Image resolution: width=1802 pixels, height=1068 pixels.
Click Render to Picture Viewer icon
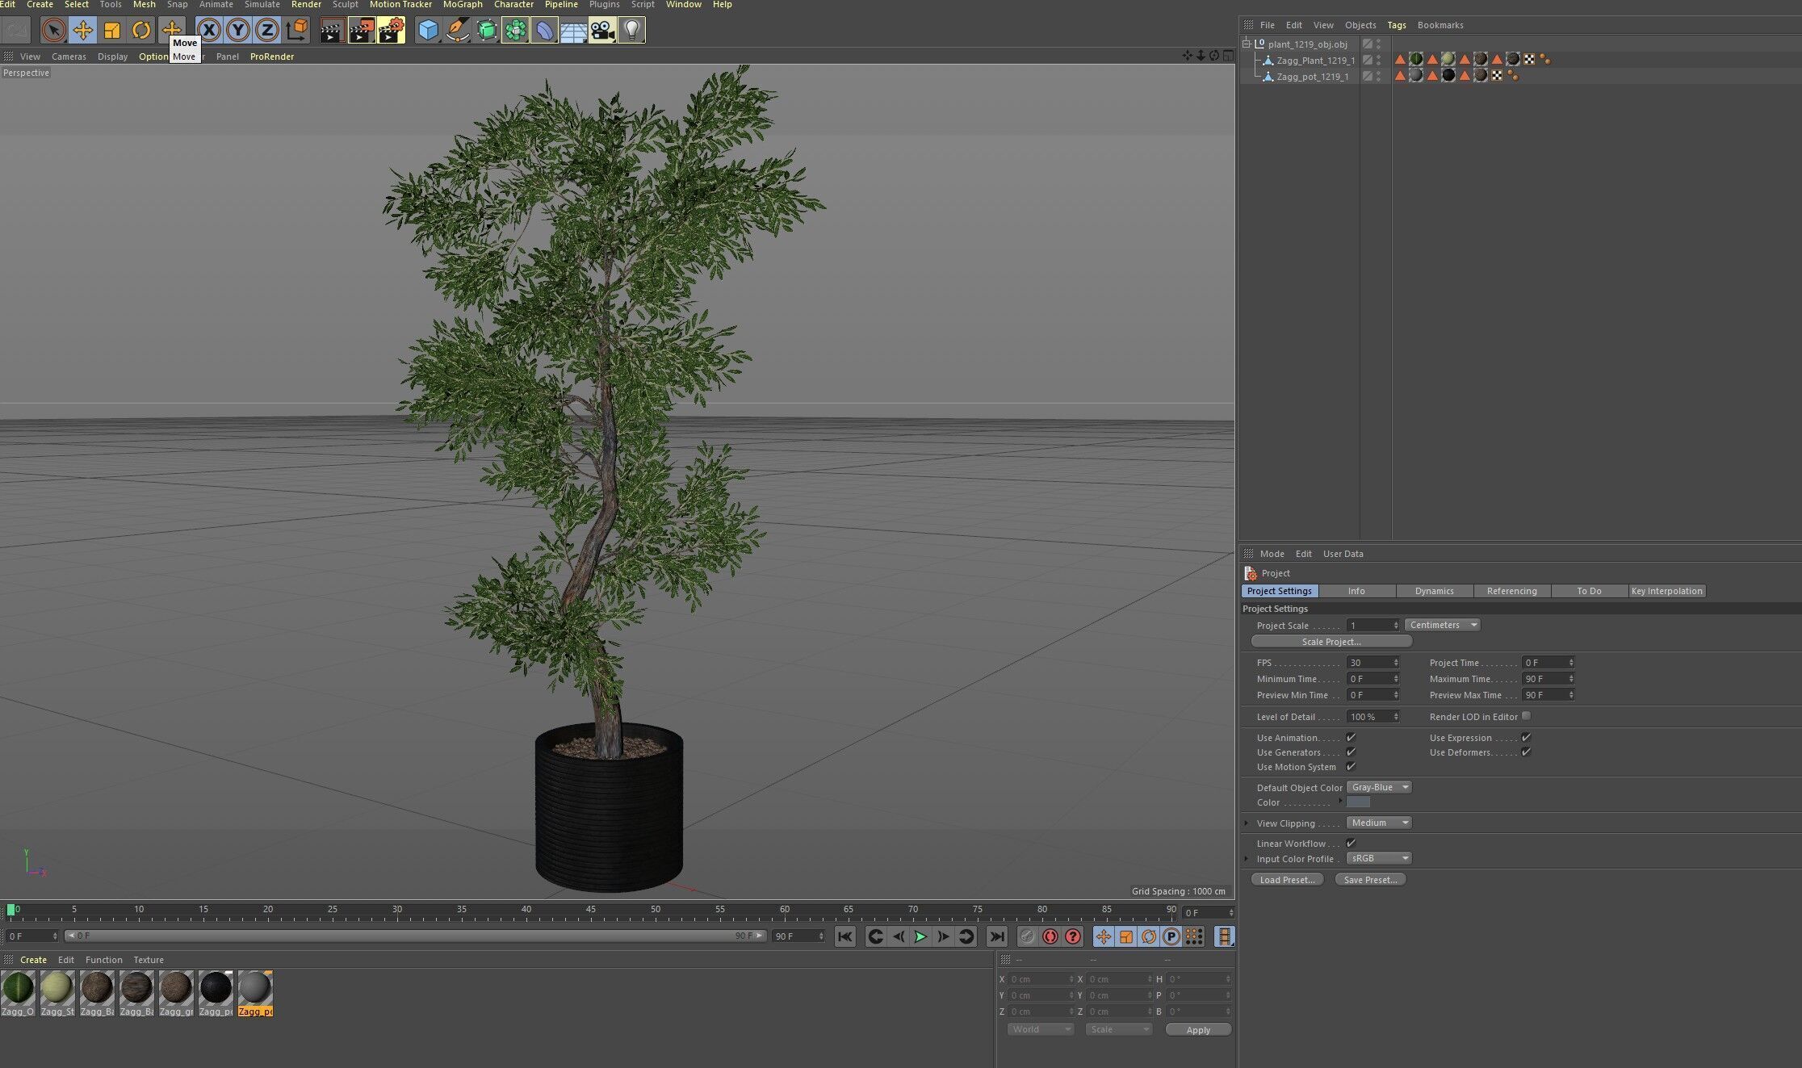[361, 31]
